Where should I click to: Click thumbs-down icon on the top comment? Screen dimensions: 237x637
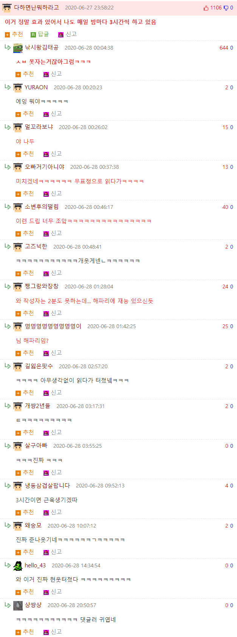(x=226, y=8)
